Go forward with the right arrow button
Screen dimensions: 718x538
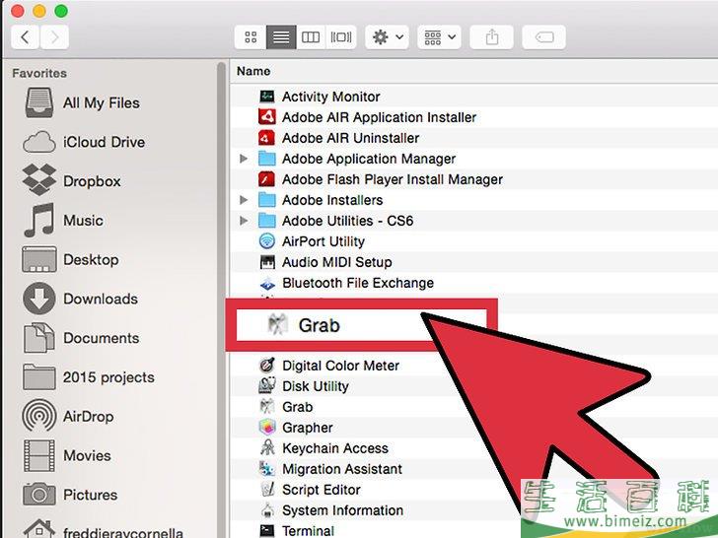(54, 37)
